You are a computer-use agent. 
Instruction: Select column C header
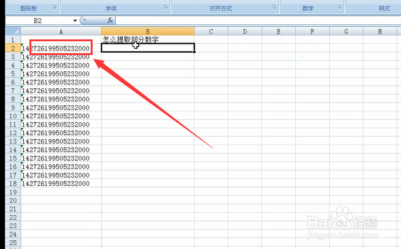coord(211,31)
